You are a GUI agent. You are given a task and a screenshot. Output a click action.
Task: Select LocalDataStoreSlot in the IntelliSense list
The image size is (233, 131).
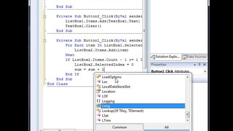click(x=116, y=87)
